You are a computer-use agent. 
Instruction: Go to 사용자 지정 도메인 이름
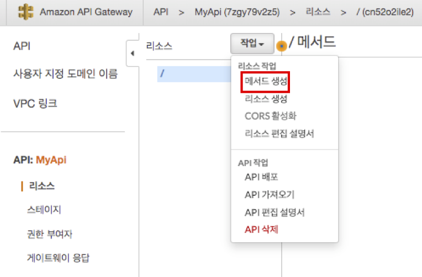65,74
